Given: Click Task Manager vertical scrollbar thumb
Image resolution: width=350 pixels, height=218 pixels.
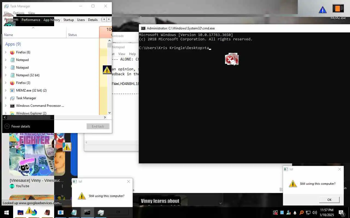Looking at the screenshot, I should [109, 45].
